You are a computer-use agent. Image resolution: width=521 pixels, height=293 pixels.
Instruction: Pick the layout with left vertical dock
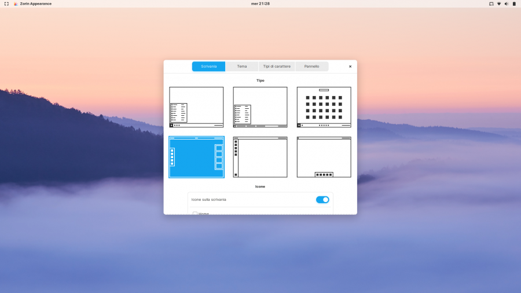coord(260,157)
